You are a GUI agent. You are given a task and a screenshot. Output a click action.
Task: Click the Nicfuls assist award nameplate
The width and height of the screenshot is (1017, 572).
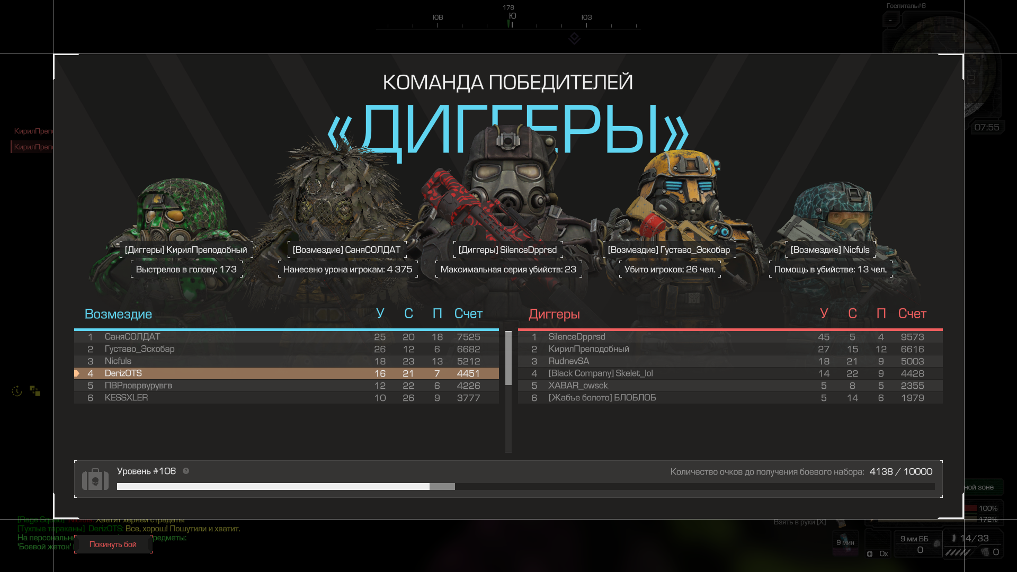[x=829, y=250]
